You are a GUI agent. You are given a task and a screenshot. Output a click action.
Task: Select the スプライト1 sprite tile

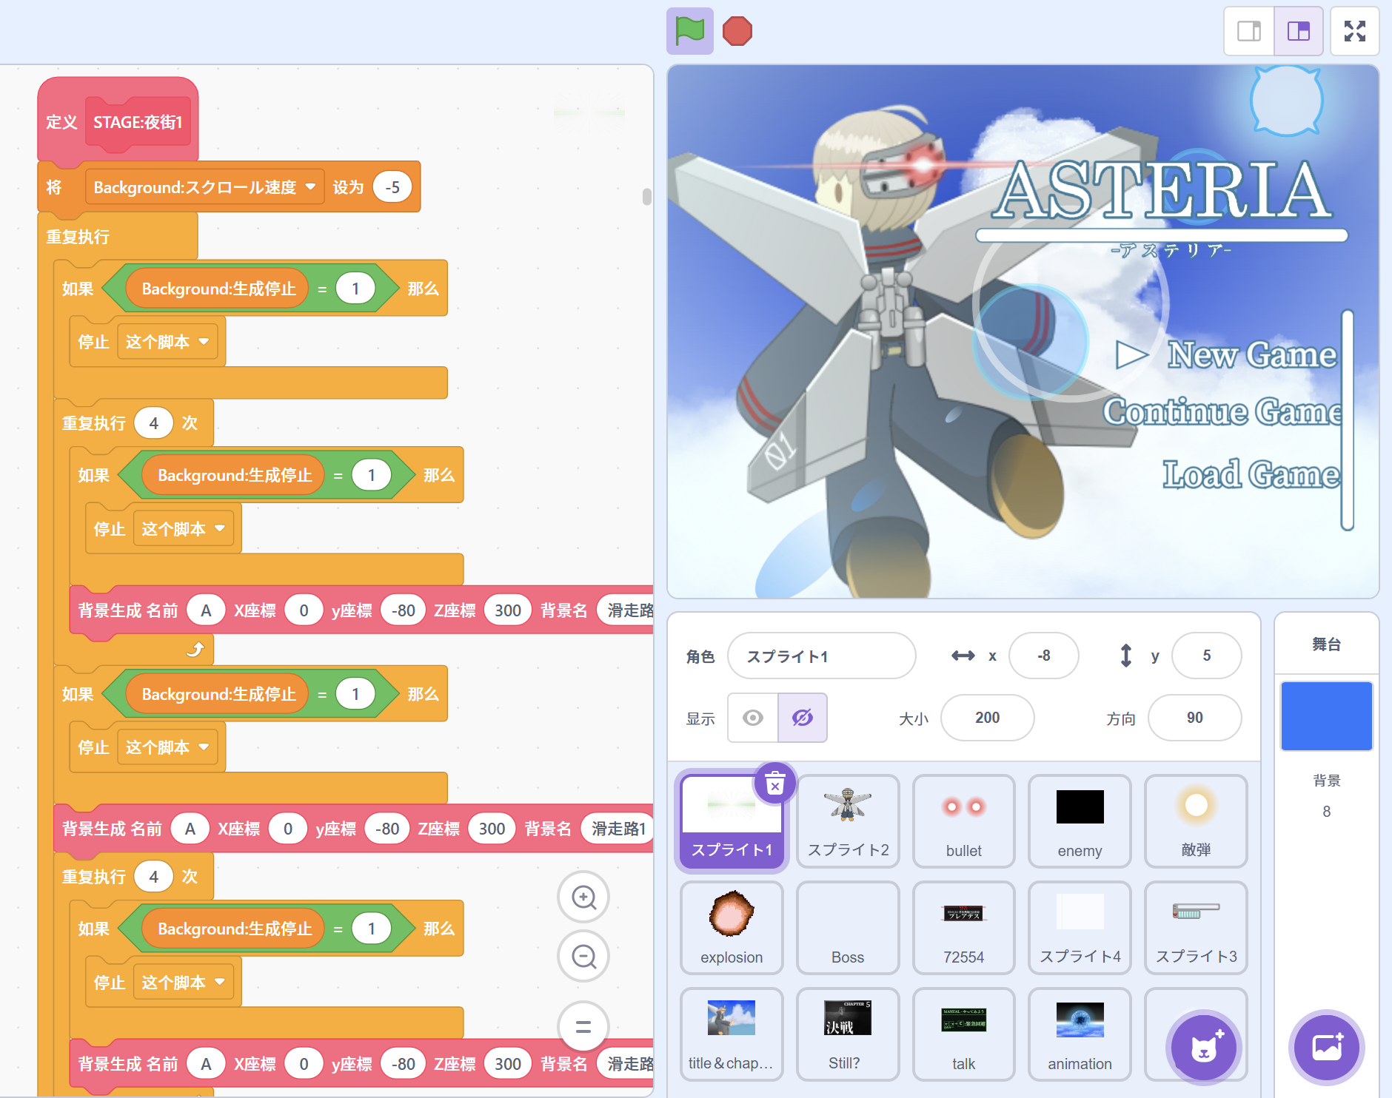[732, 821]
